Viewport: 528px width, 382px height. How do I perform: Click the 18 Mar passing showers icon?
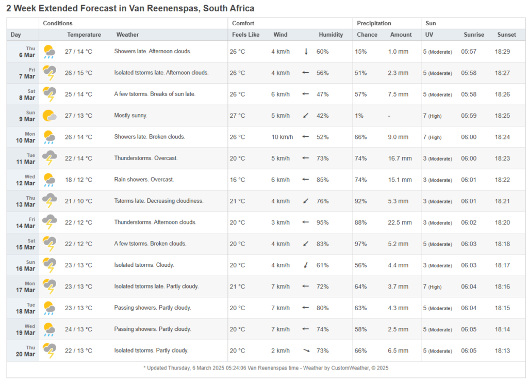point(49,308)
